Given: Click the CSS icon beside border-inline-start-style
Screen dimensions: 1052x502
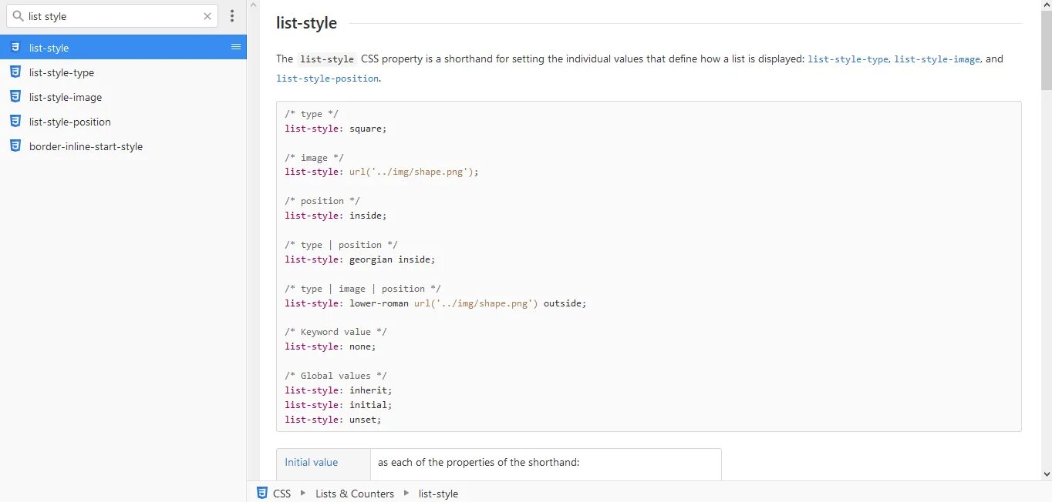Looking at the screenshot, I should point(15,146).
